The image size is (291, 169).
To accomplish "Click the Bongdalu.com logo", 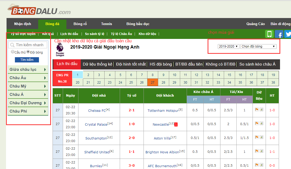I will (x=39, y=10).
